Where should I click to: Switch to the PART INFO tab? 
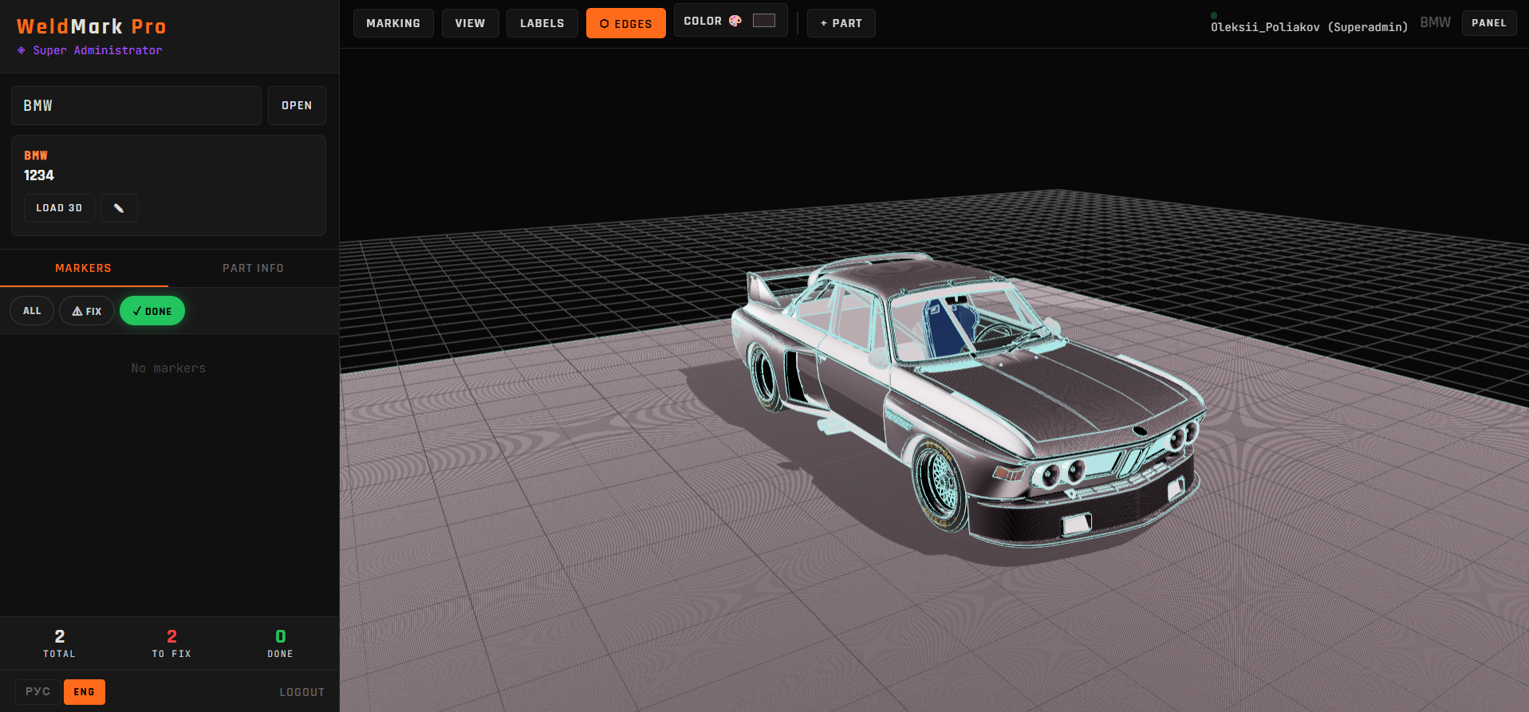253,268
